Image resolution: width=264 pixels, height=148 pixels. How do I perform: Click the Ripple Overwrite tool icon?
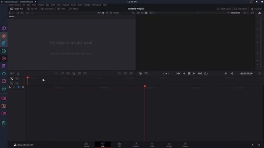[68, 73]
